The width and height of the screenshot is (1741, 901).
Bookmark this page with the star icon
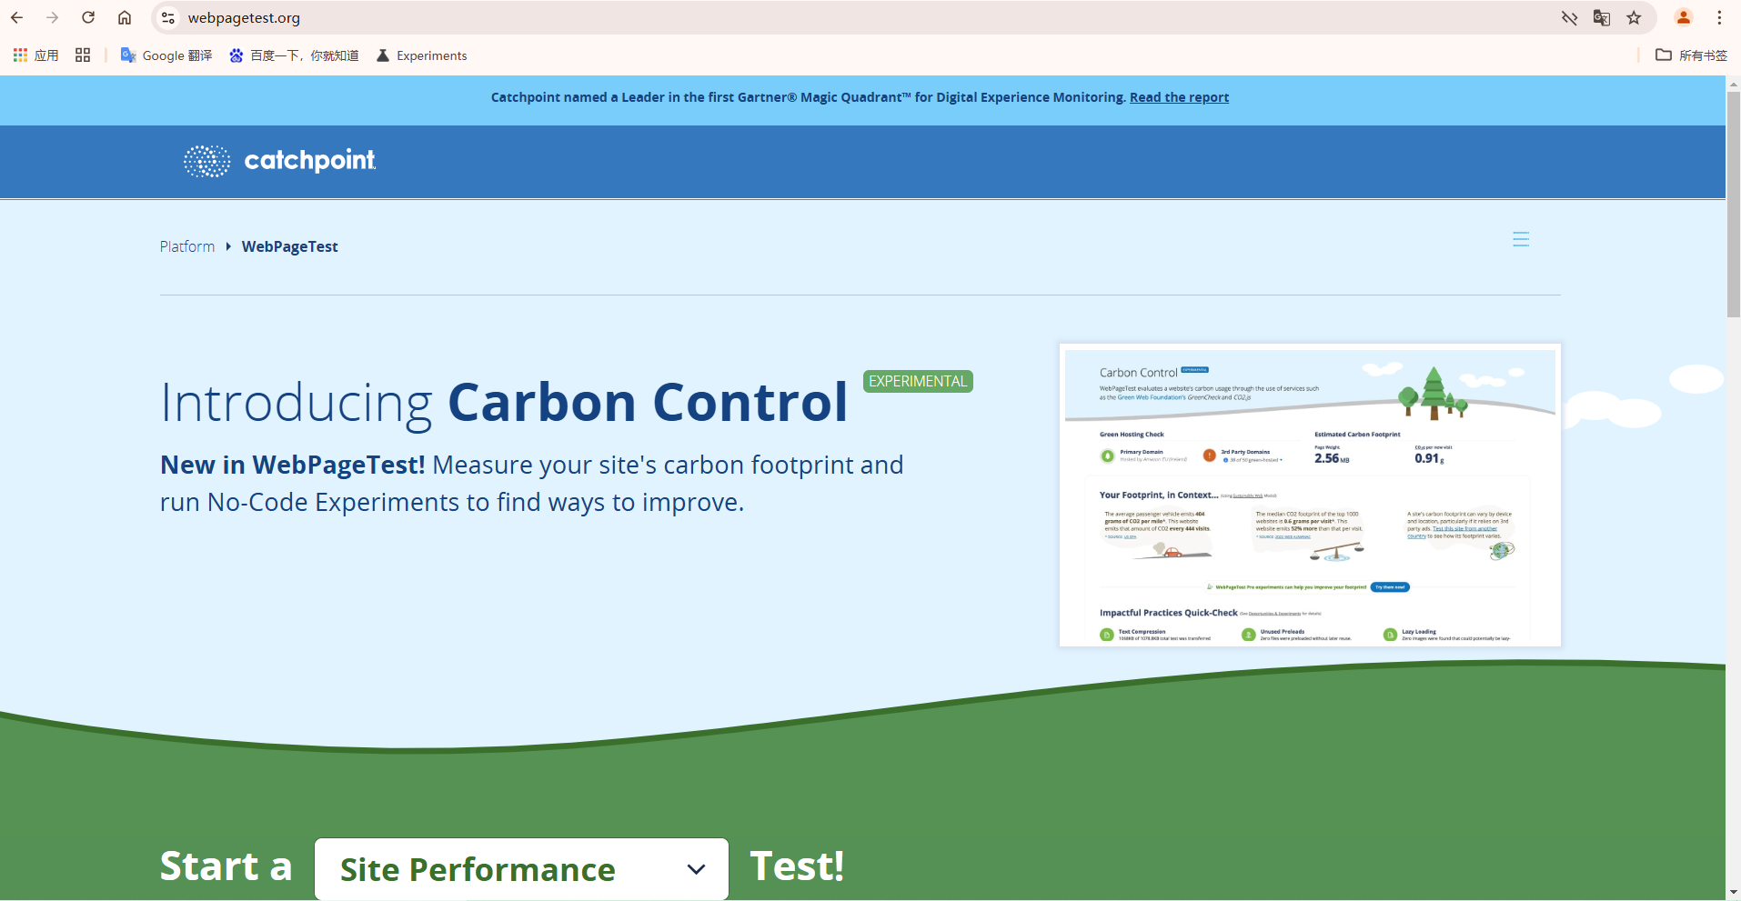(1635, 17)
